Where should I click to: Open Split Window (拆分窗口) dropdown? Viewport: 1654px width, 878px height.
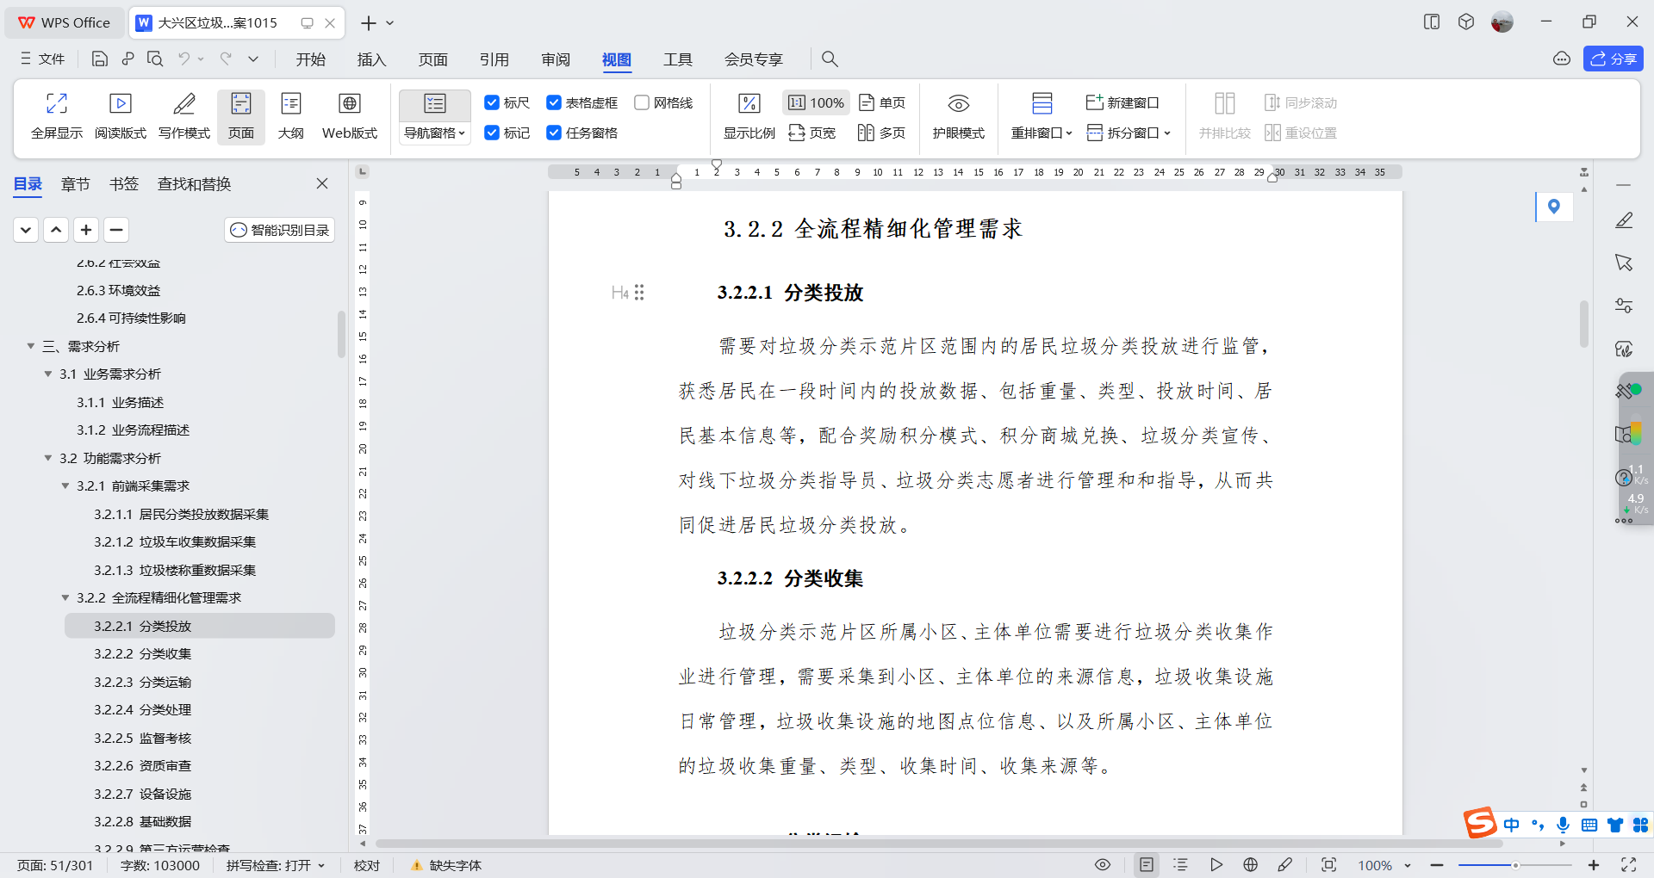coord(1129,133)
